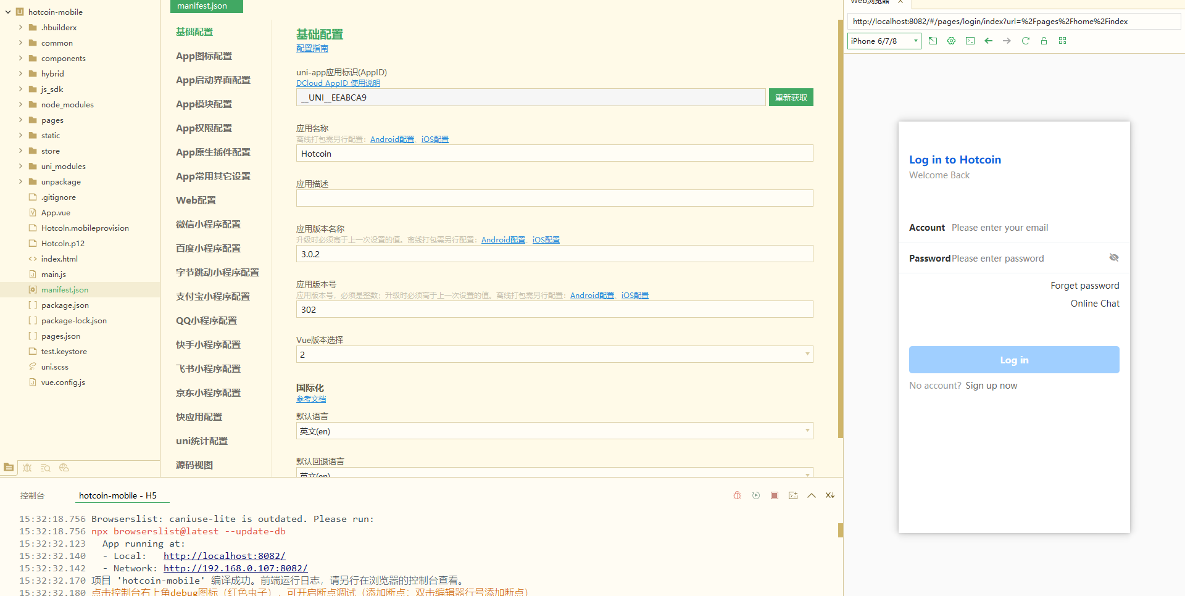Click the rotate screen icon in web browser toolbar
This screenshot has height=596, width=1185.
pyautogui.click(x=933, y=41)
